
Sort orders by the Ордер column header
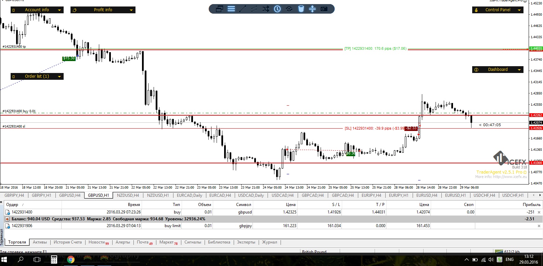[33, 205]
